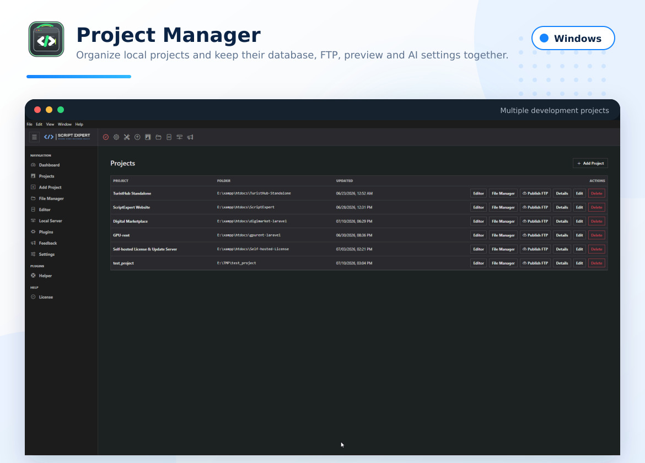Open Editor for Digital Marketplace
This screenshot has width=645, height=463.
[479, 221]
